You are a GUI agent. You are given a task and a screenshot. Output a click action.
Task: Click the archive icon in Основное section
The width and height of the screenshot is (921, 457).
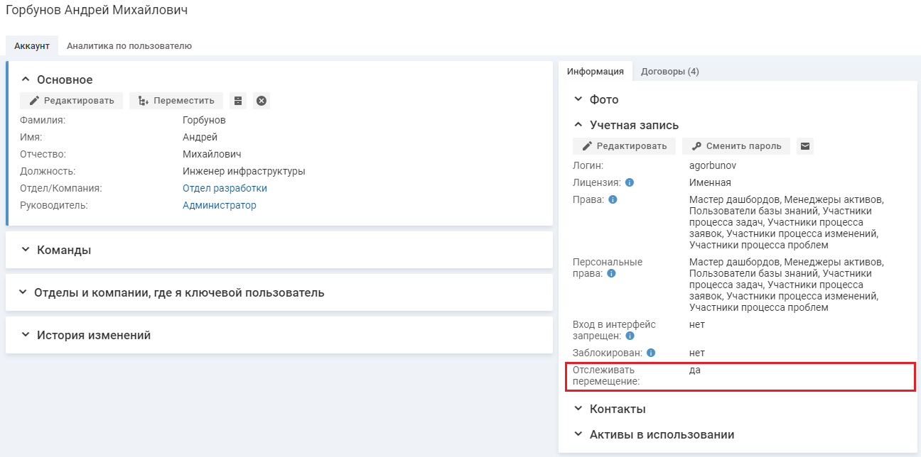point(238,101)
